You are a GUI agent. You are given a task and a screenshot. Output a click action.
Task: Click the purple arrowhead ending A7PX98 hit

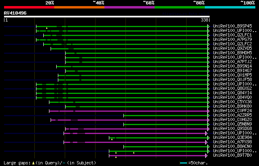[x=206, y=142]
